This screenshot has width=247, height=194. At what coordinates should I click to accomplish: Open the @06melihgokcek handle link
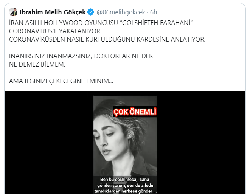pos(121,12)
